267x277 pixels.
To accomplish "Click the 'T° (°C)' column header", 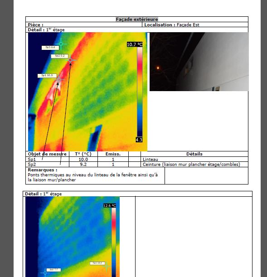I will pyautogui.click(x=83, y=154).
